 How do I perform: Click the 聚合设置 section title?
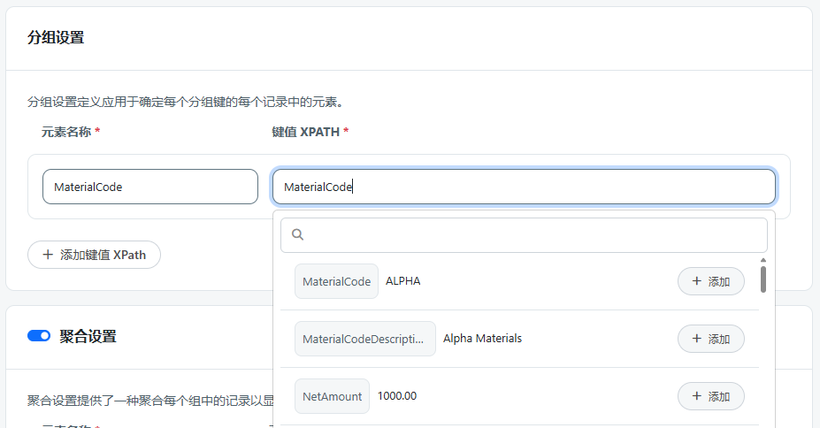point(88,336)
